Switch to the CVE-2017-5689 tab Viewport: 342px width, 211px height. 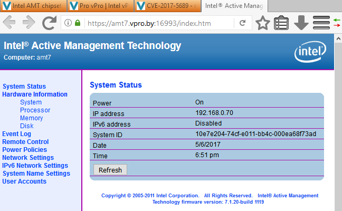click(168, 6)
